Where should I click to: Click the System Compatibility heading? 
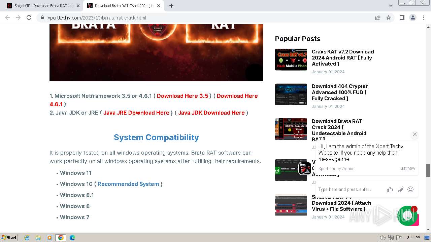[x=156, y=137]
